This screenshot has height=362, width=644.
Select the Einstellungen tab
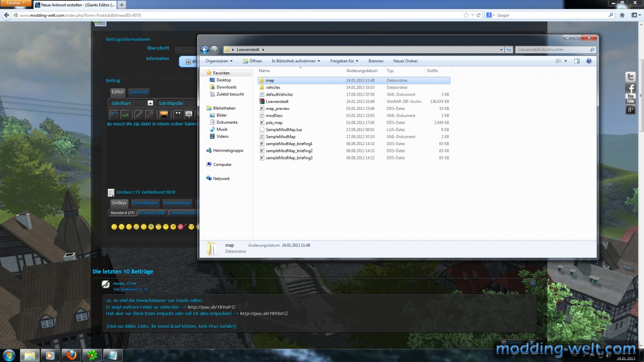click(145, 203)
